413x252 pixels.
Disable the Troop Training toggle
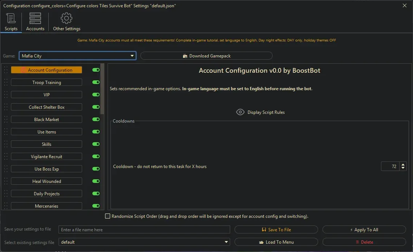(96, 82)
